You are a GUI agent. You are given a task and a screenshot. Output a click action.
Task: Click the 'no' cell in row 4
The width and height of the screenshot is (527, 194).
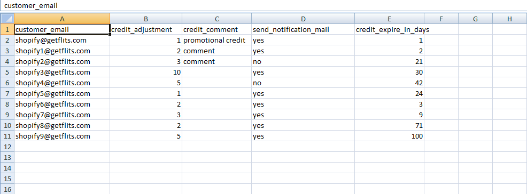(x=303, y=61)
